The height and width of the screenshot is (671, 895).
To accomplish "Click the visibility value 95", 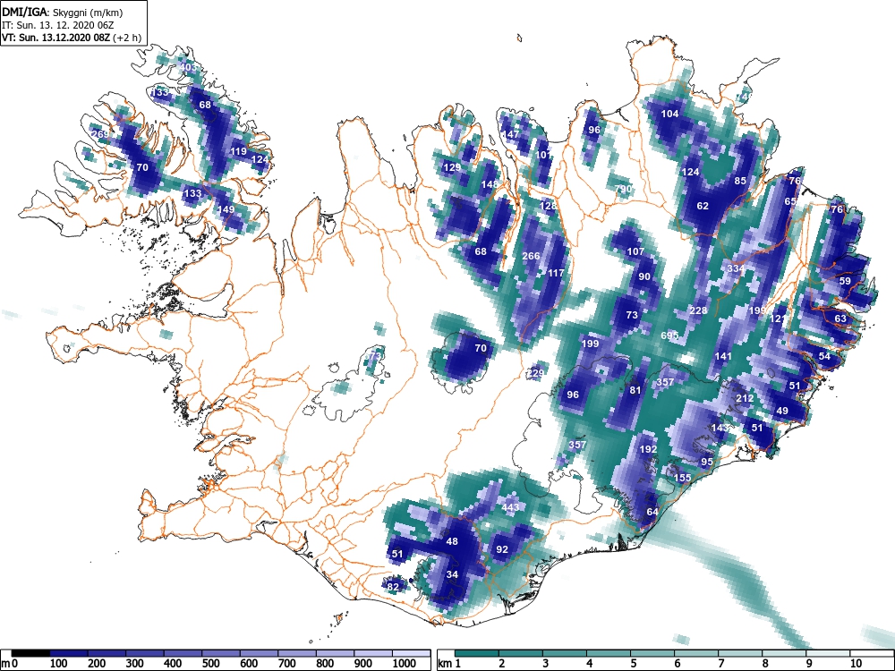I will (x=707, y=462).
